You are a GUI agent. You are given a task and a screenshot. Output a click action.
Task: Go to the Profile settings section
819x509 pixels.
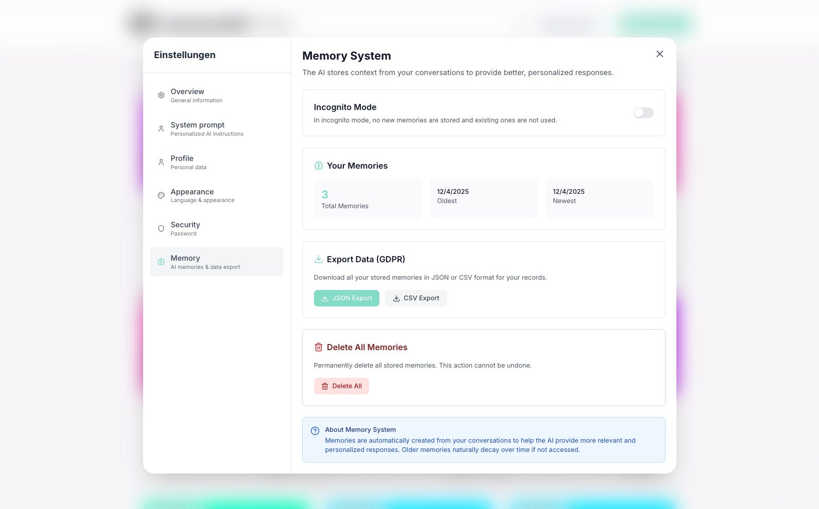coord(217,162)
